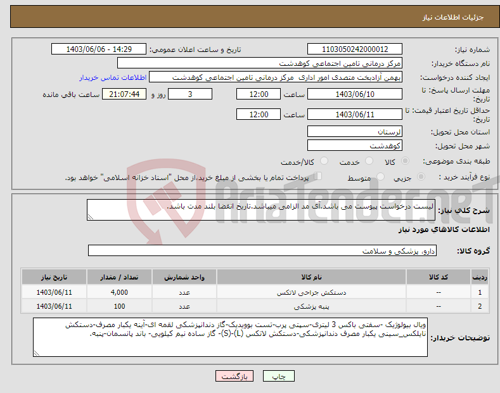Click the طبقه بندی موضوعی label
The image size is (500, 393).
(456, 161)
